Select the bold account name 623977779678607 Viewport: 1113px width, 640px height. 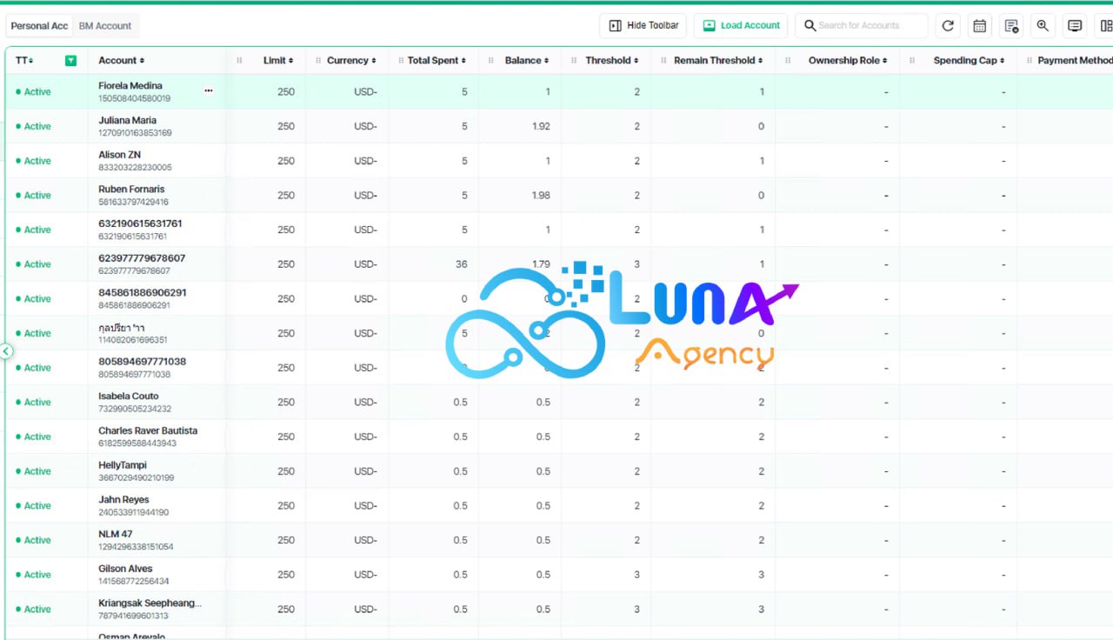[x=142, y=258]
